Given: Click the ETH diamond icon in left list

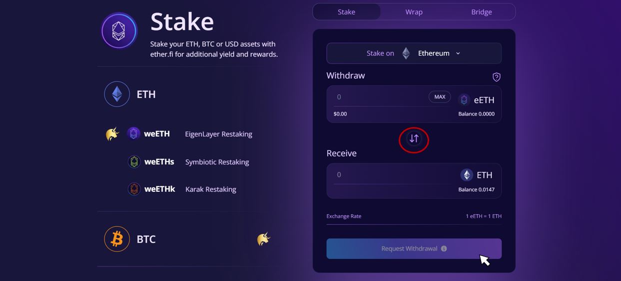Looking at the screenshot, I should coord(117,94).
